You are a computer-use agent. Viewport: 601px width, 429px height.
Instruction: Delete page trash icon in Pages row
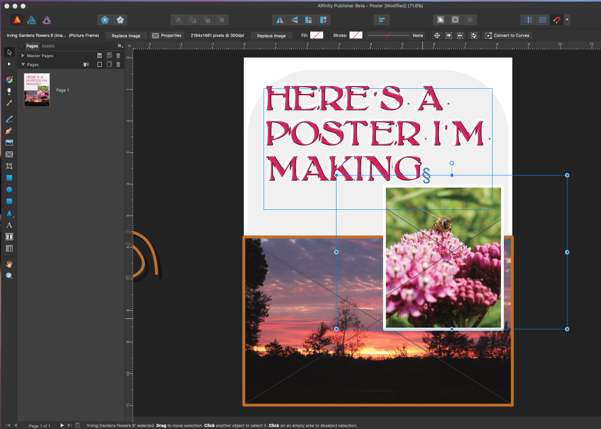pyautogui.click(x=118, y=64)
